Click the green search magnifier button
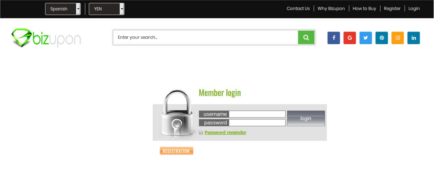The width and height of the screenshot is (434, 192). [x=306, y=37]
